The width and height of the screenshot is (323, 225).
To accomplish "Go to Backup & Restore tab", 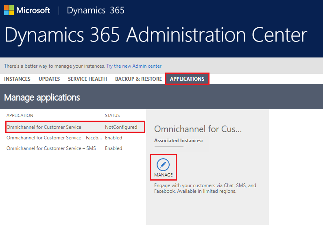I will (x=138, y=79).
